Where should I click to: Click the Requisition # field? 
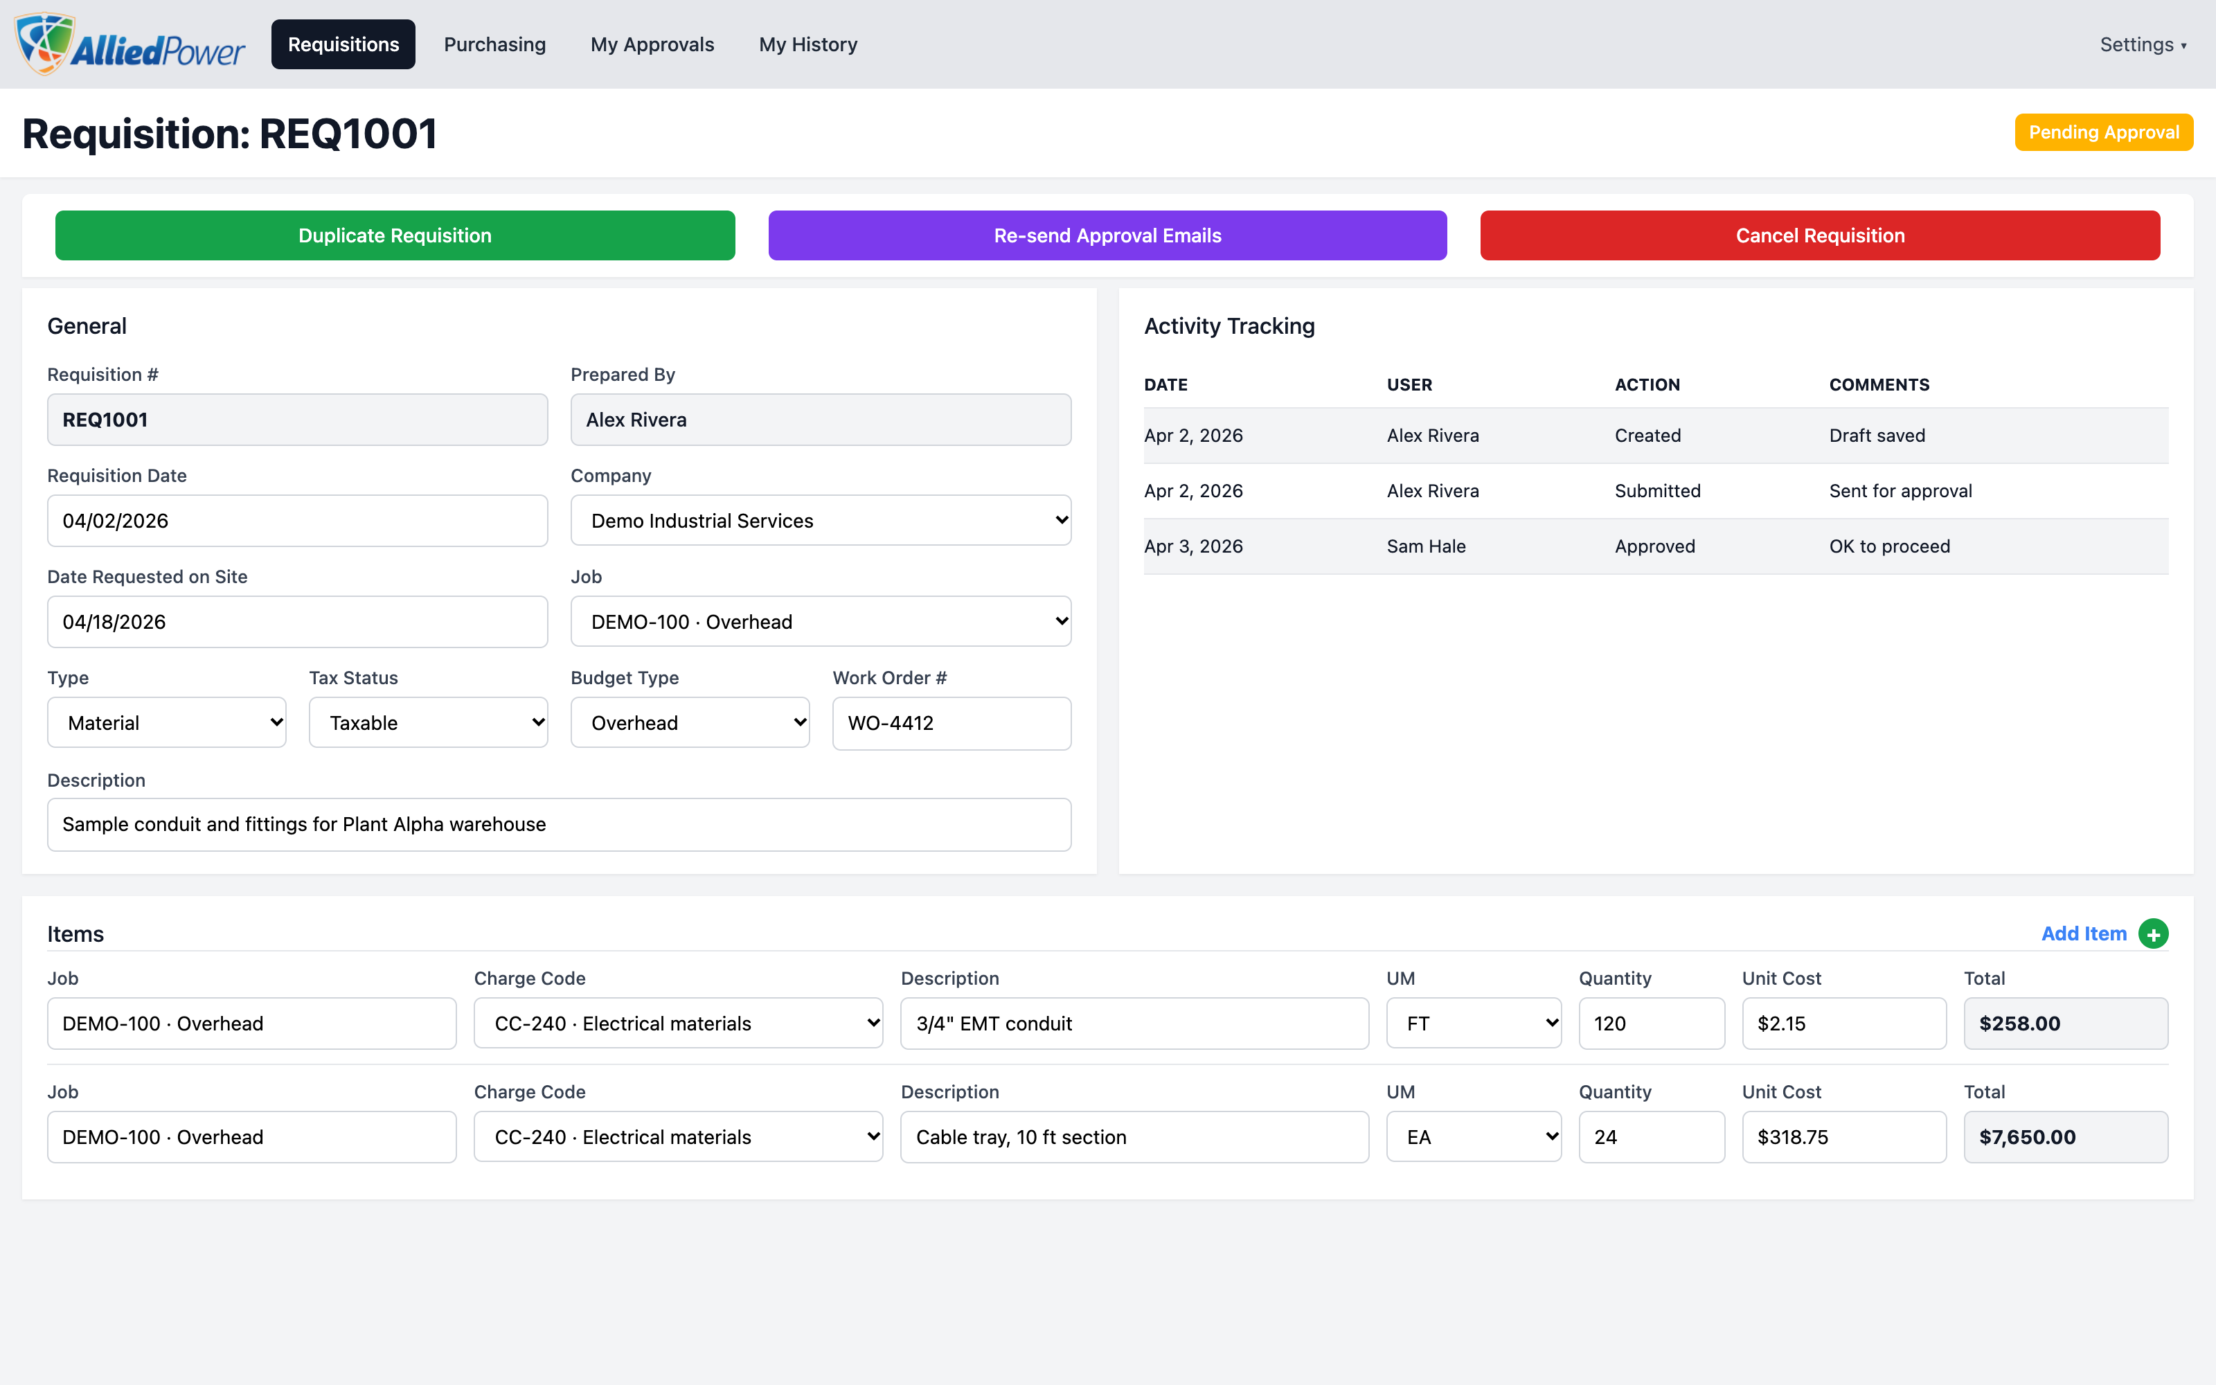tap(298, 420)
